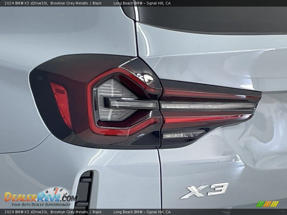Click top caption 'Brooklyn Grey Metallic / Black'
The image size is (287, 215).
(x=76, y=3)
